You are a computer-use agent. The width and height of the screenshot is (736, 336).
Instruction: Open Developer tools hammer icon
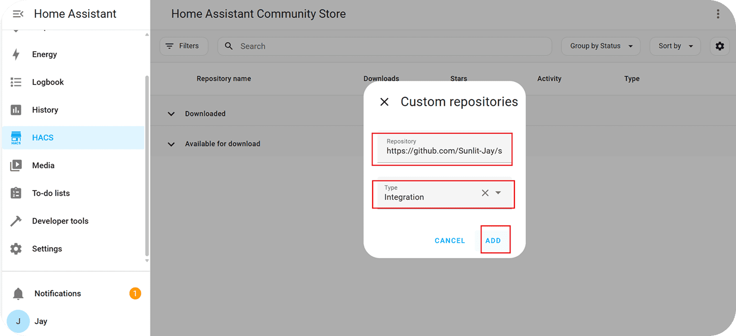pos(16,221)
